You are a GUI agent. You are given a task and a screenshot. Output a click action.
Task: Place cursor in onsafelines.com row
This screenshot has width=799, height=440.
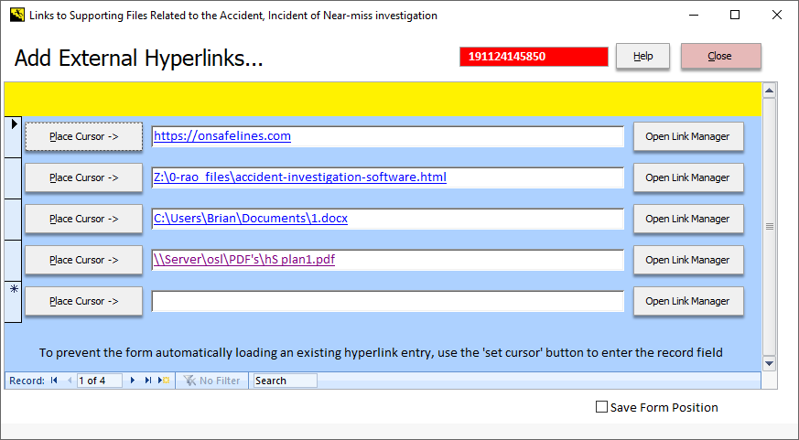(x=84, y=136)
